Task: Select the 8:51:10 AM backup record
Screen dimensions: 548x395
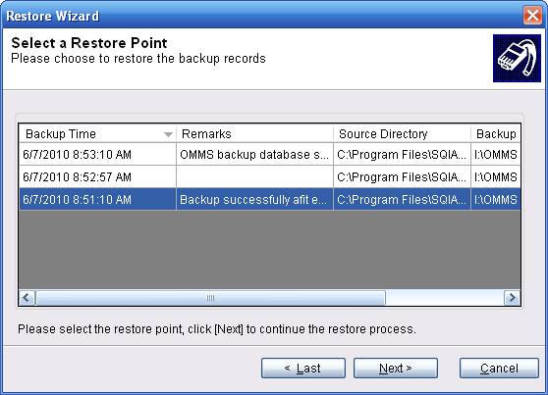Action: click(x=270, y=200)
